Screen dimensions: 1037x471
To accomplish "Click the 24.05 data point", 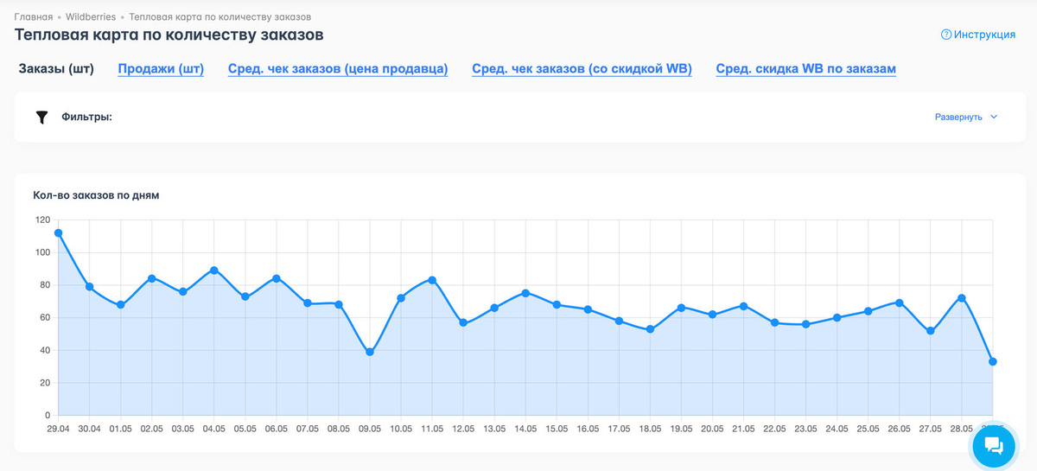I will click(x=837, y=318).
